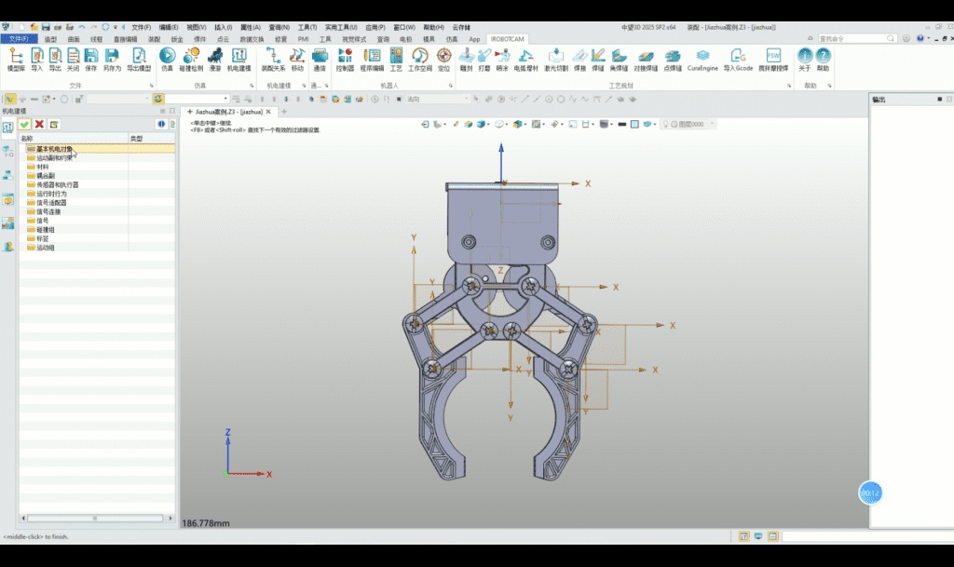This screenshot has height=567, width=954.
Task: Open the 控制器 controller tool
Action: click(345, 60)
